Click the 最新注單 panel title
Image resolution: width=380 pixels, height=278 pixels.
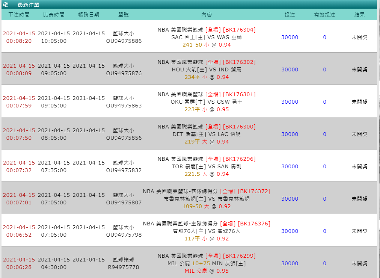29,5
